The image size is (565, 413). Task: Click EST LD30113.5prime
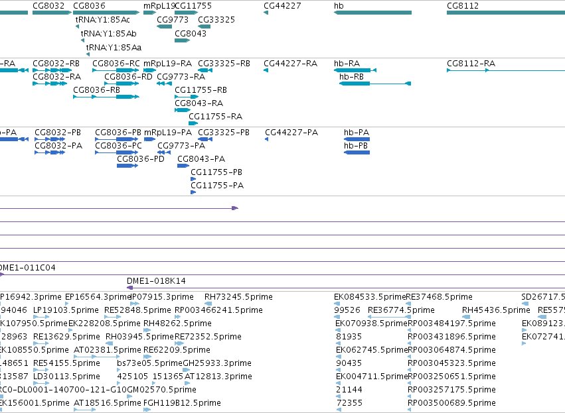40,383
